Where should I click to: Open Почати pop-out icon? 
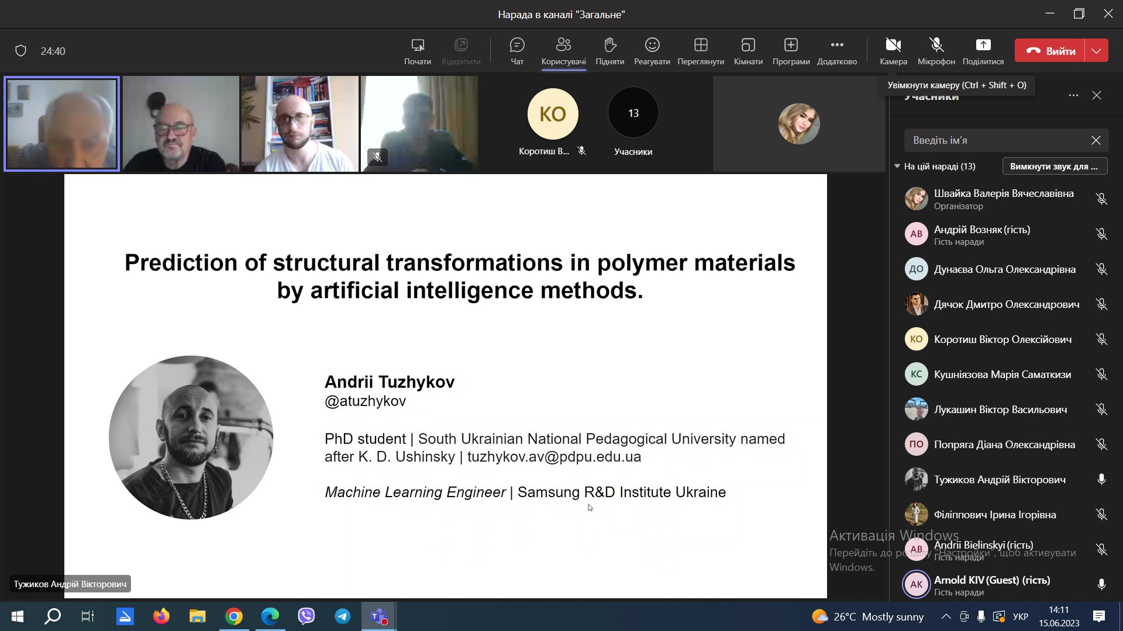point(417,45)
